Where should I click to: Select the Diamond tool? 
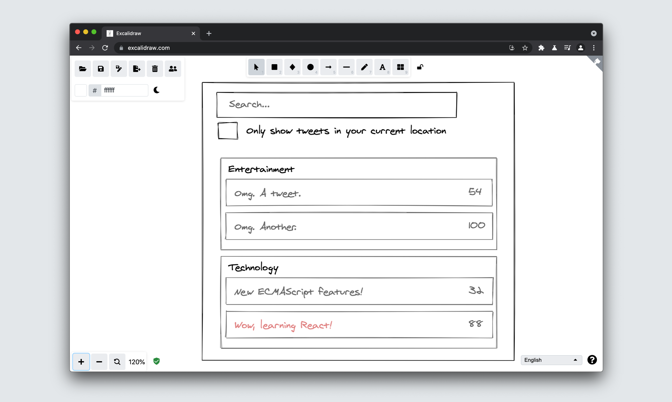point(292,67)
